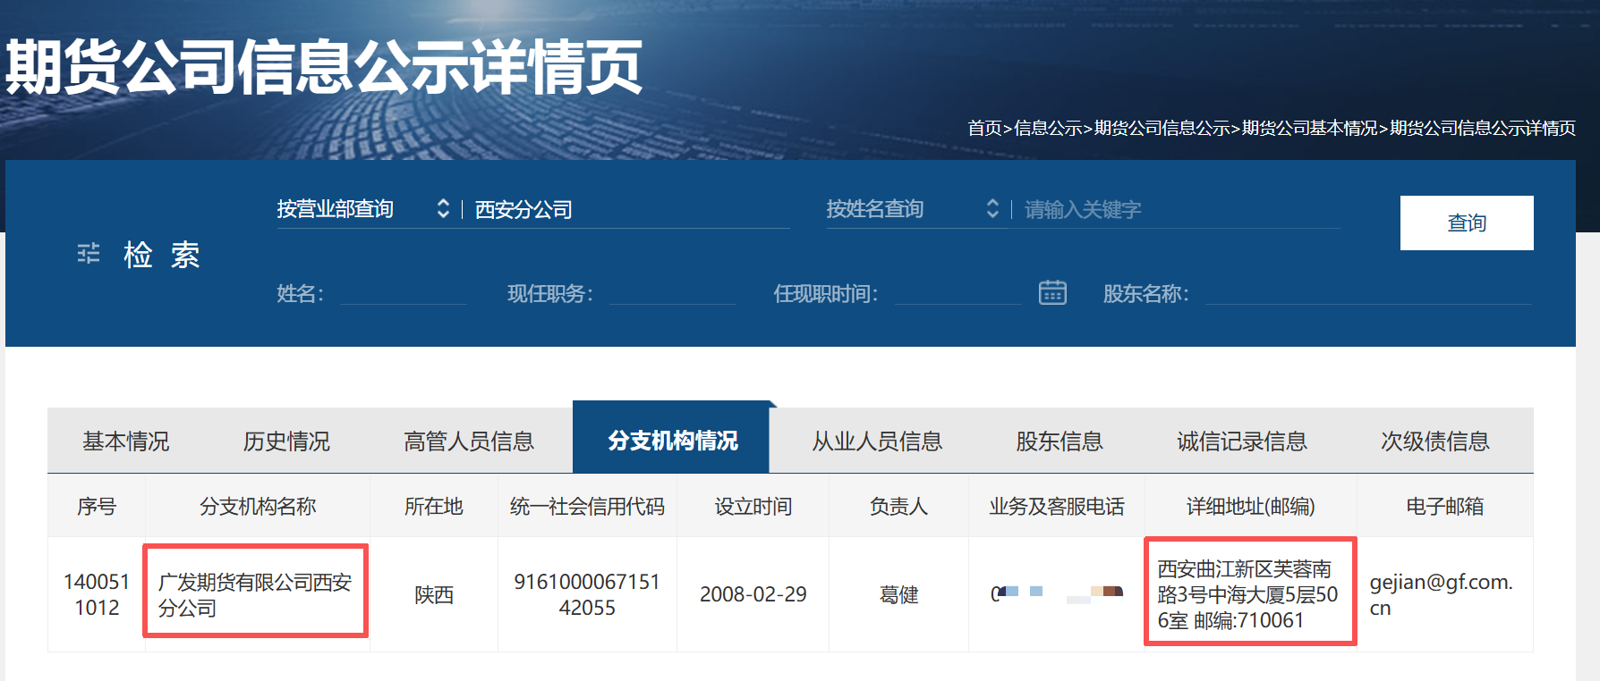Click the 姓名 input field
The image size is (1600, 681).
tap(404, 293)
